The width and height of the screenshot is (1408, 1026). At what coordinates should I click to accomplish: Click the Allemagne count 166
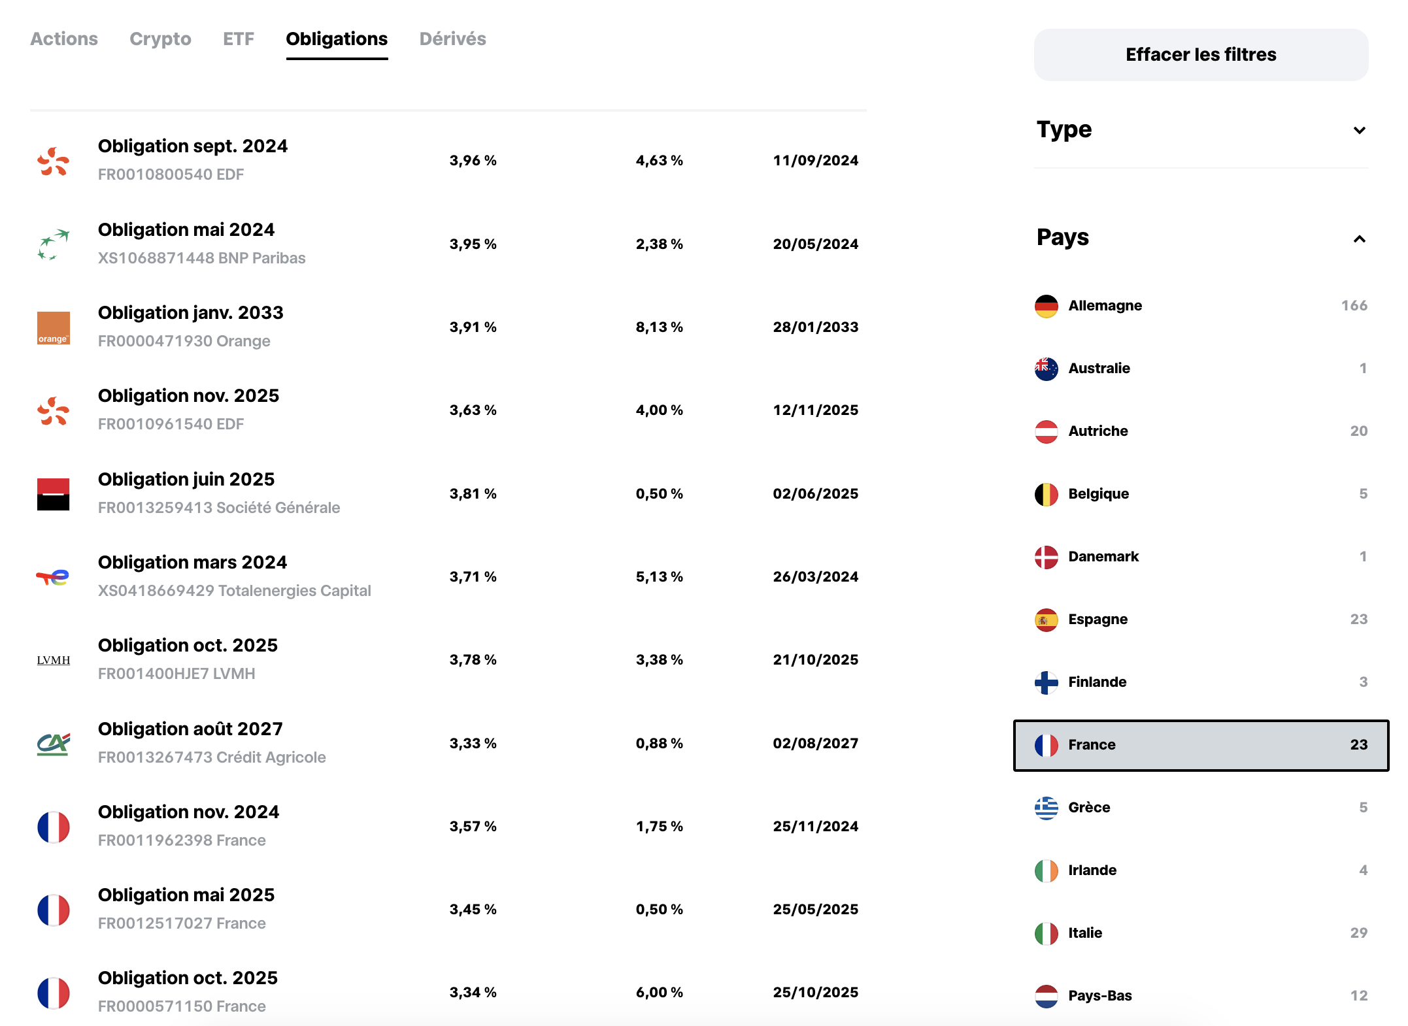click(x=1354, y=306)
